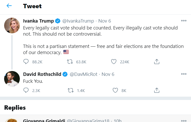Reply to Ivanka Trump's tweet
The width and height of the screenshot is (191, 122).
[26, 62]
